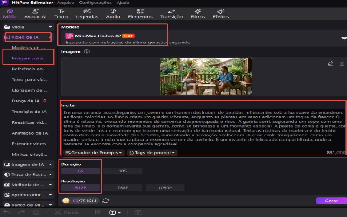Open Texto para víd... sidebar item
The width and height of the screenshot is (347, 217).
(x=29, y=79)
